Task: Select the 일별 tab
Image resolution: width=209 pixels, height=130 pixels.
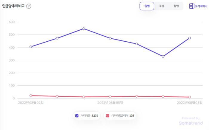Action: pos(147,6)
